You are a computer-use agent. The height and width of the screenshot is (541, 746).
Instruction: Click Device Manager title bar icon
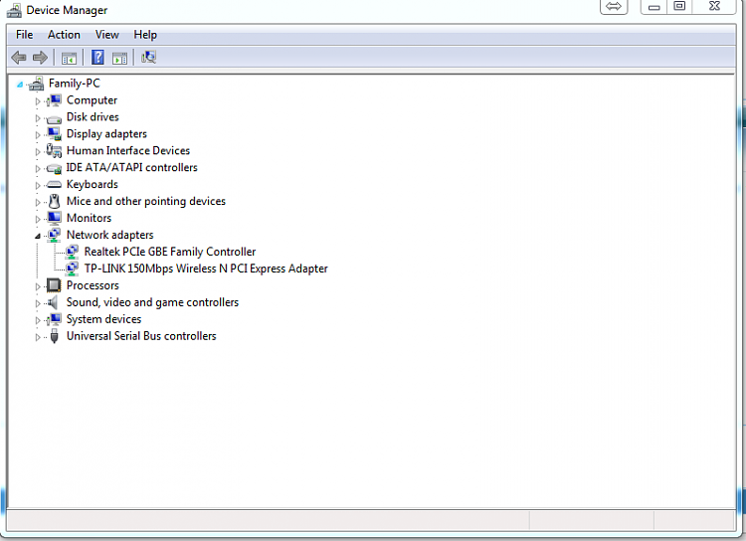[x=14, y=10]
